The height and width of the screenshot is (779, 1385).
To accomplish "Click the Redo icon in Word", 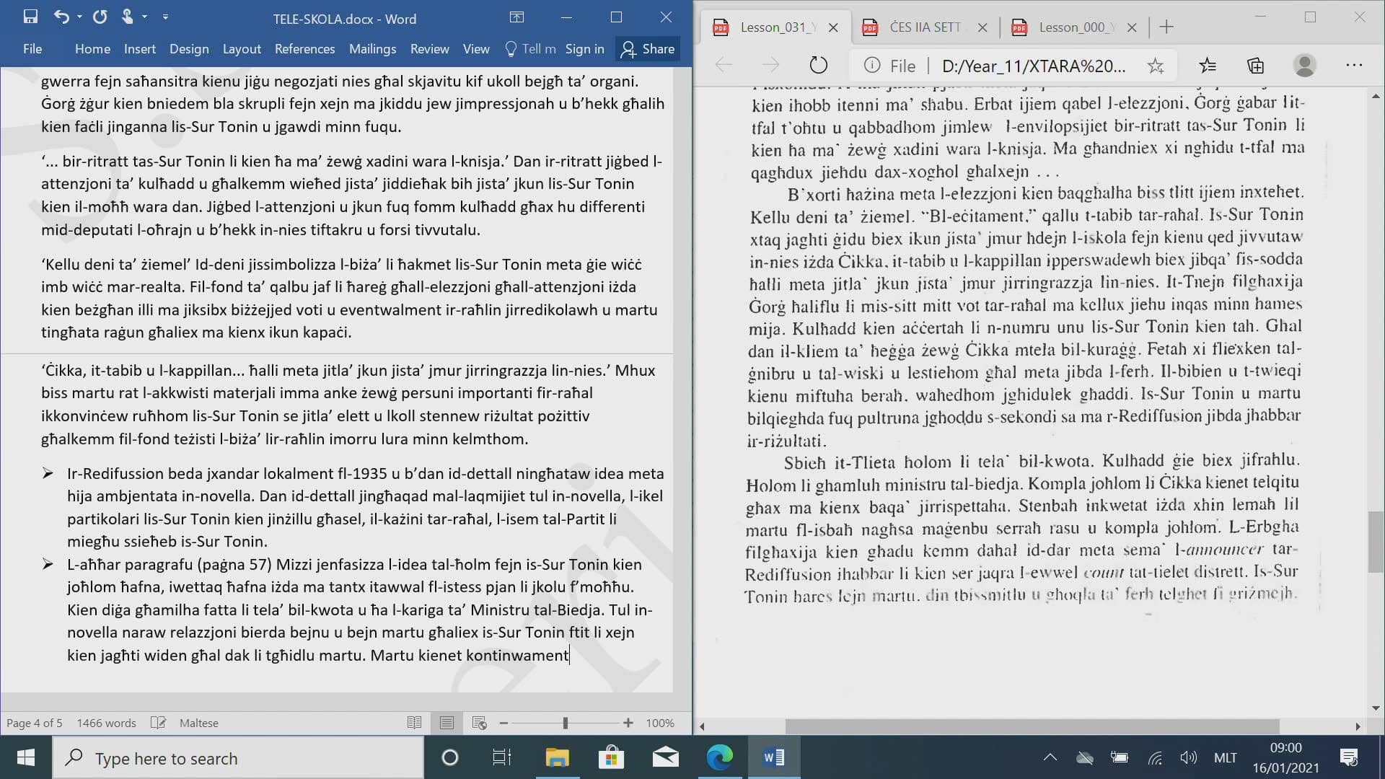I will tap(100, 17).
